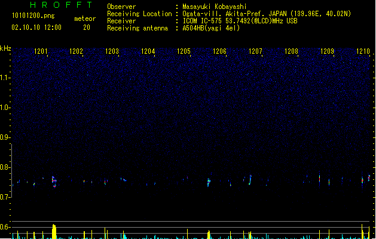Image resolution: width=376 pixels, height=239 pixels.
Task: Click the kHz axis unit label
Action: point(5,48)
